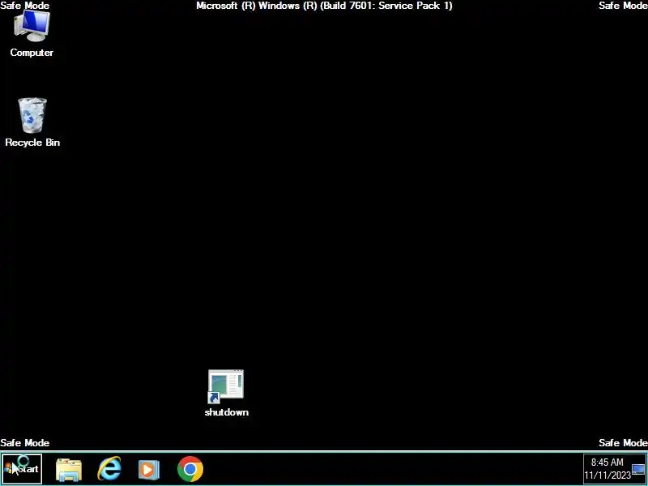The width and height of the screenshot is (648, 486).
Task: Launch Internet Explorer from the taskbar
Action: tap(109, 469)
